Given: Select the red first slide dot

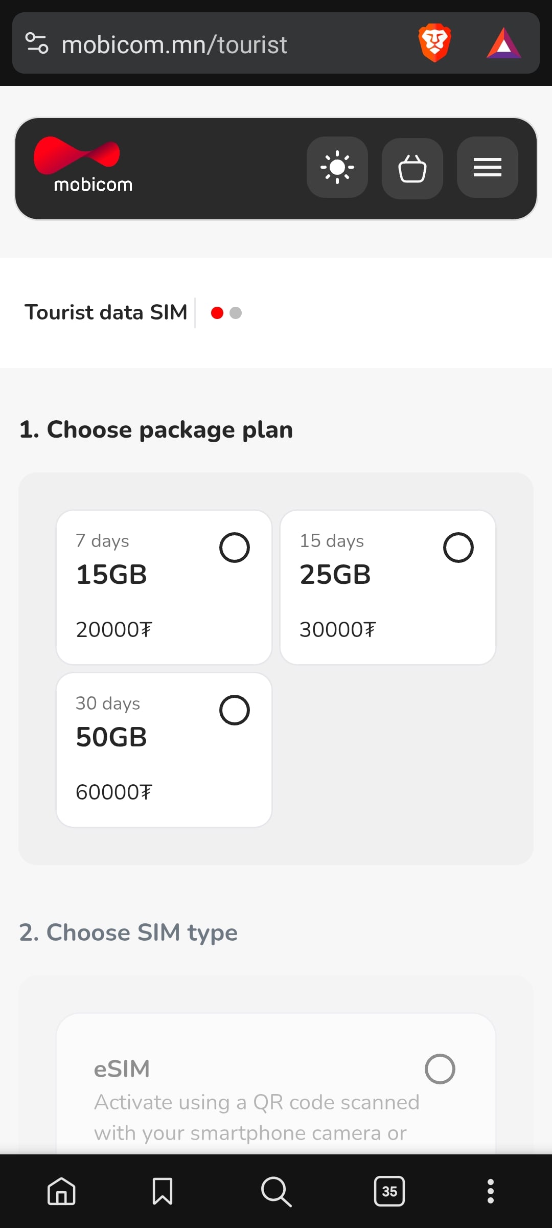Looking at the screenshot, I should click(x=217, y=312).
